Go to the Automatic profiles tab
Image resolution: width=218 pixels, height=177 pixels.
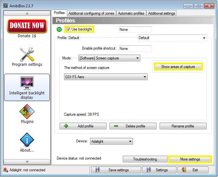click(x=131, y=13)
